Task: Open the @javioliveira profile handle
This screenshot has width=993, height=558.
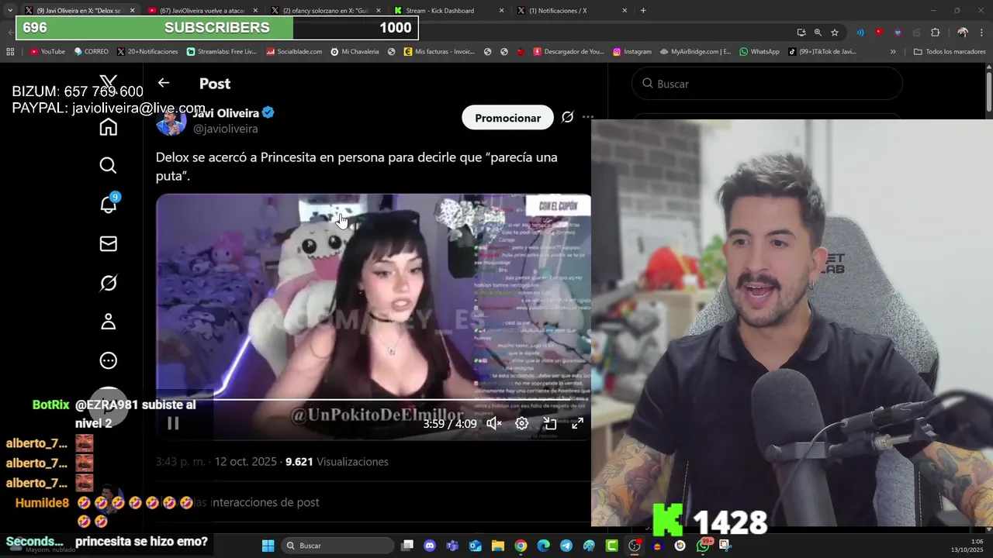Action: [x=225, y=129]
